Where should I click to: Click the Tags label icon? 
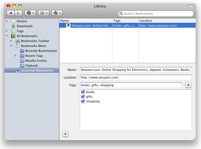pyautogui.click(x=13, y=31)
